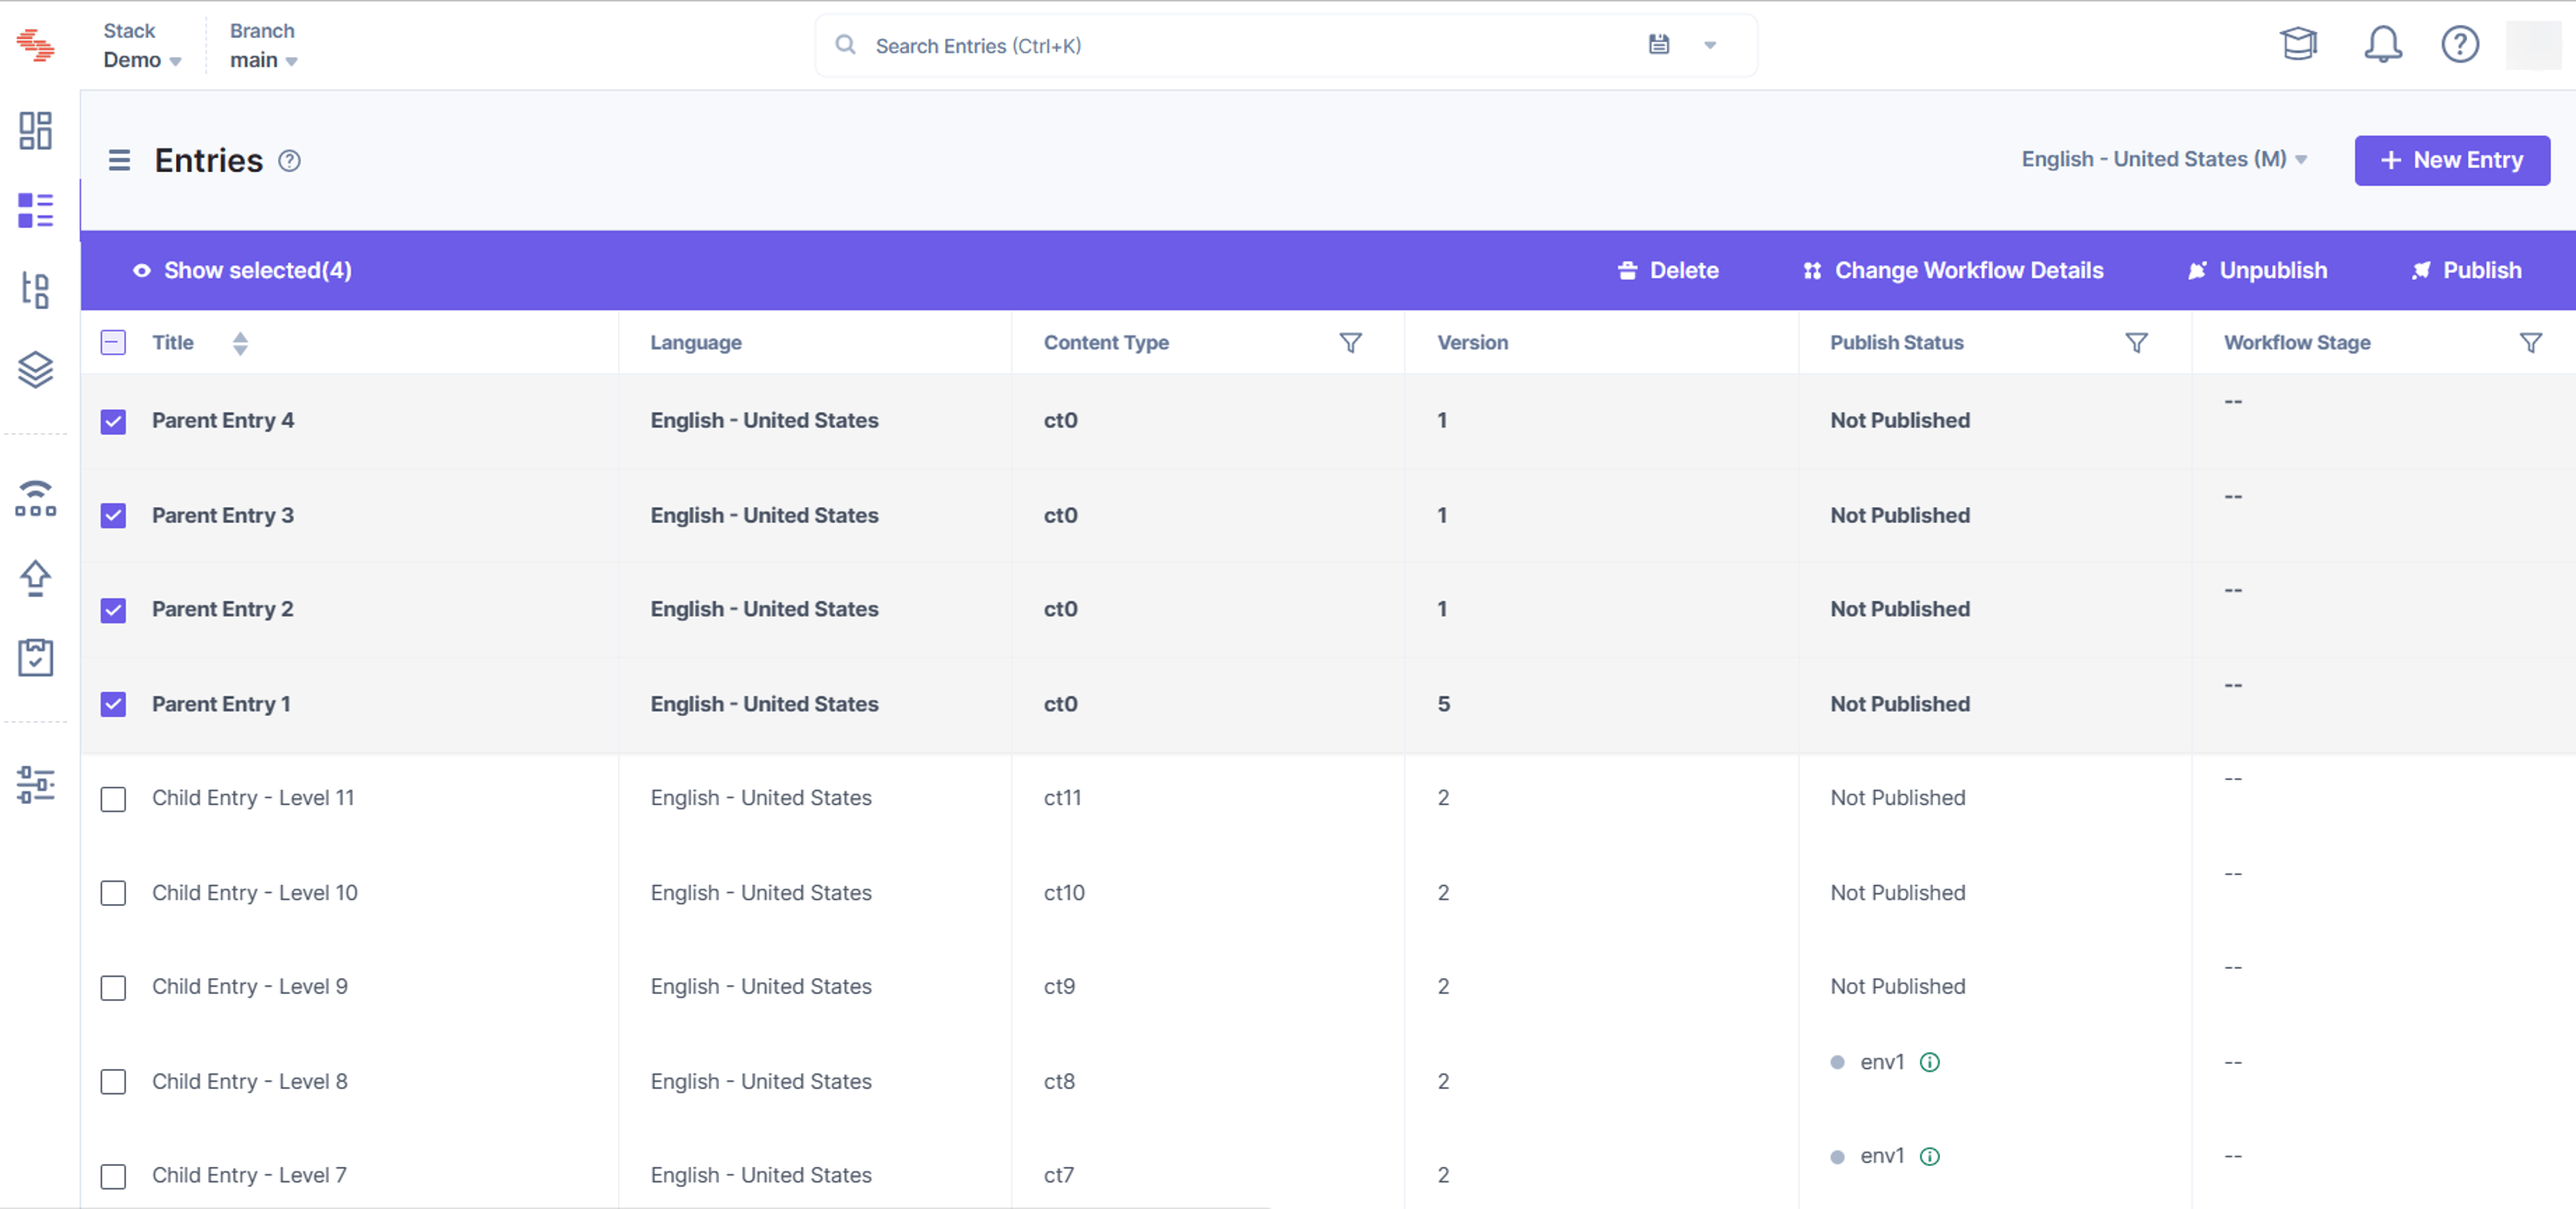Check the Child Entry - Level 11 checkbox

[113, 799]
